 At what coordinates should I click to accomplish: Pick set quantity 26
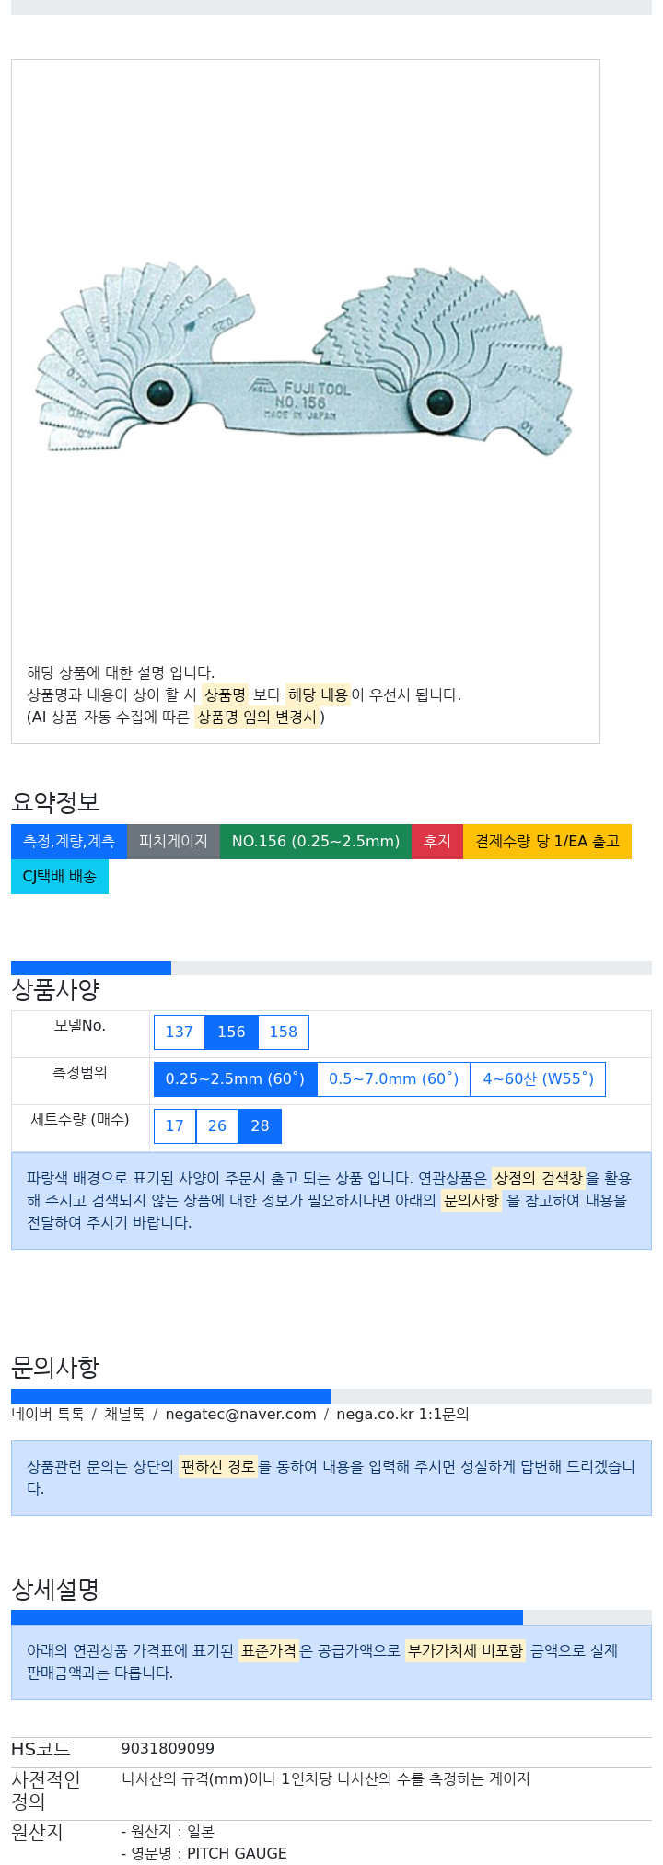click(217, 1126)
